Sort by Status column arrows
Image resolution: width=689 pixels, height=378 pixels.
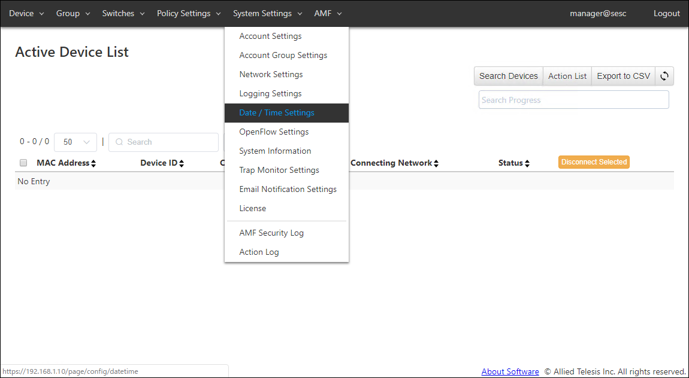click(527, 163)
